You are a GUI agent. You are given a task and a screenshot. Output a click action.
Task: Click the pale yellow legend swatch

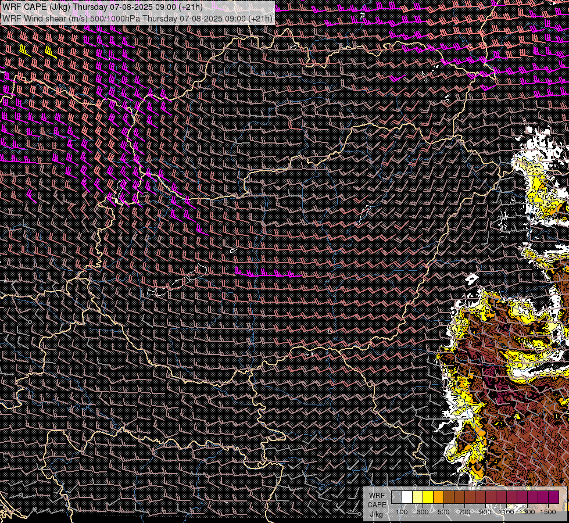click(x=418, y=497)
